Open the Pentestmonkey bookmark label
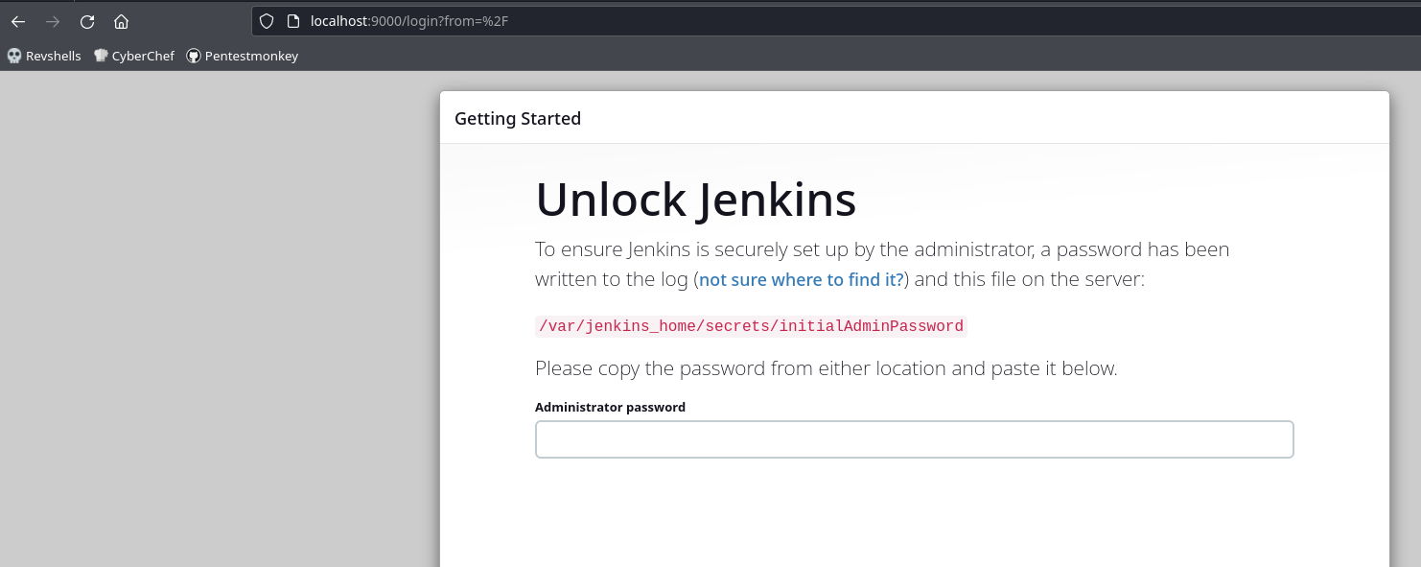Viewport: 1421px width, 567px height. click(252, 56)
